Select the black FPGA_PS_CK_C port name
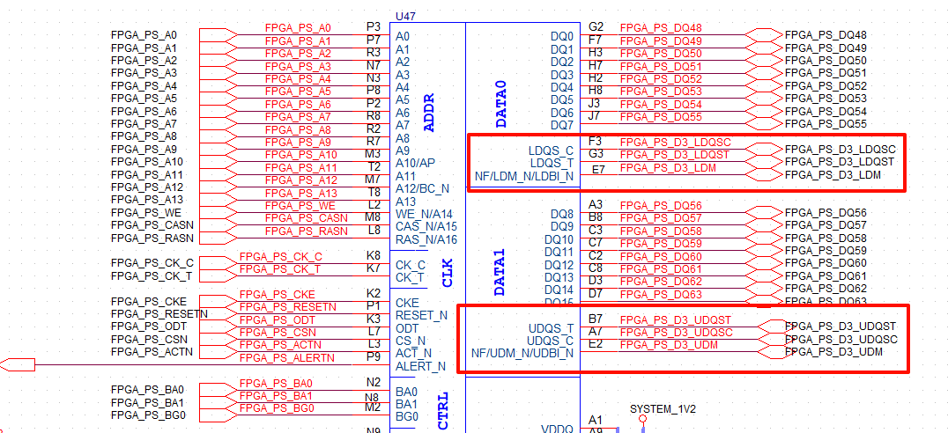This screenshot has width=948, height=433. [x=152, y=263]
